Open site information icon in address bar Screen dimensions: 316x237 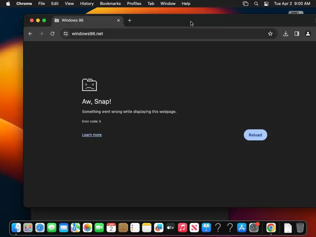pyautogui.click(x=66, y=34)
